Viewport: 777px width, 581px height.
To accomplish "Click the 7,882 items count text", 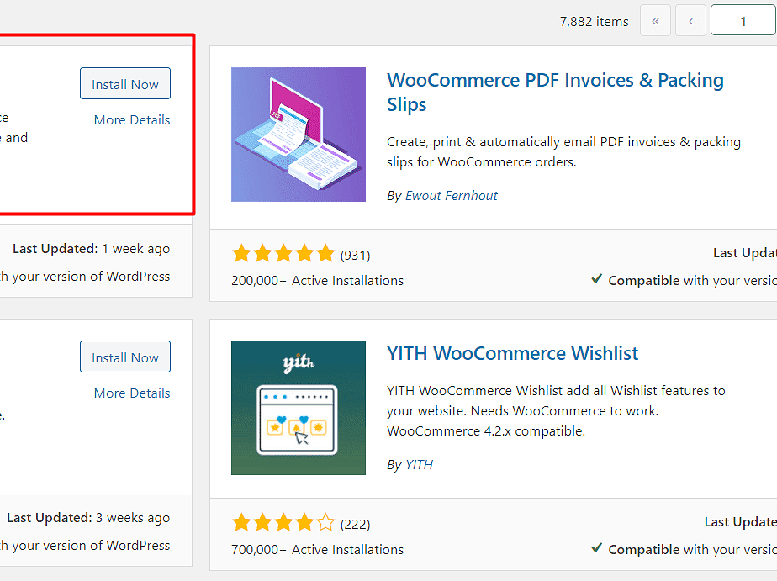I will coord(595,22).
